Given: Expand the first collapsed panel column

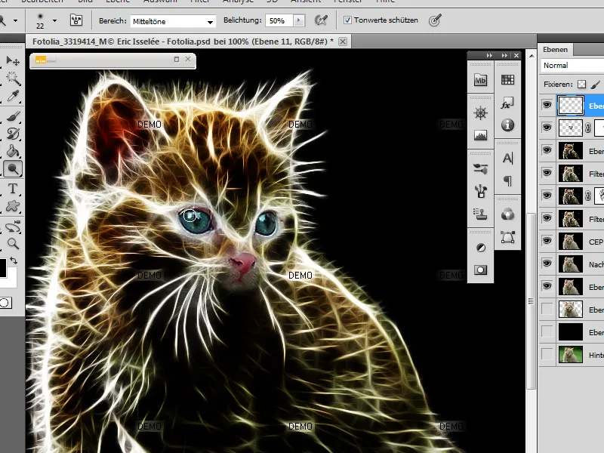Looking at the screenshot, I should click(x=489, y=55).
